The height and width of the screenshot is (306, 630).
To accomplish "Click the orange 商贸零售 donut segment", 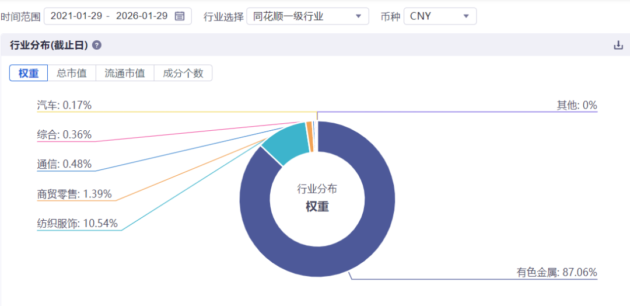I will [310, 137].
